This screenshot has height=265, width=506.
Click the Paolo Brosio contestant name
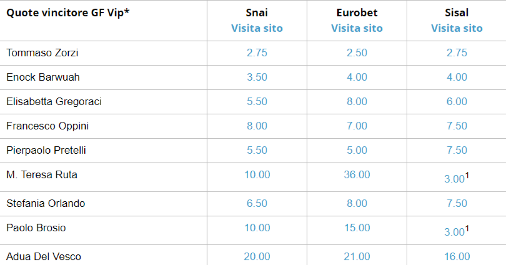36,228
